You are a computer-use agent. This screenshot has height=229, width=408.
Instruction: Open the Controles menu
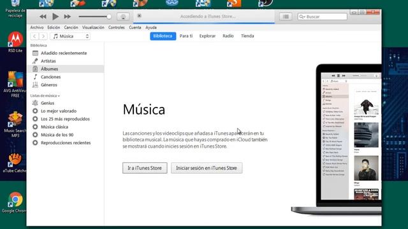(116, 27)
